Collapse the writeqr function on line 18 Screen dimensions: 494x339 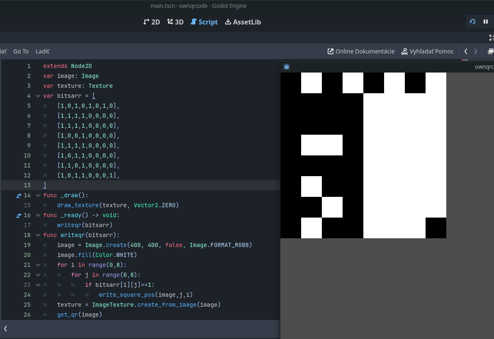[38, 235]
